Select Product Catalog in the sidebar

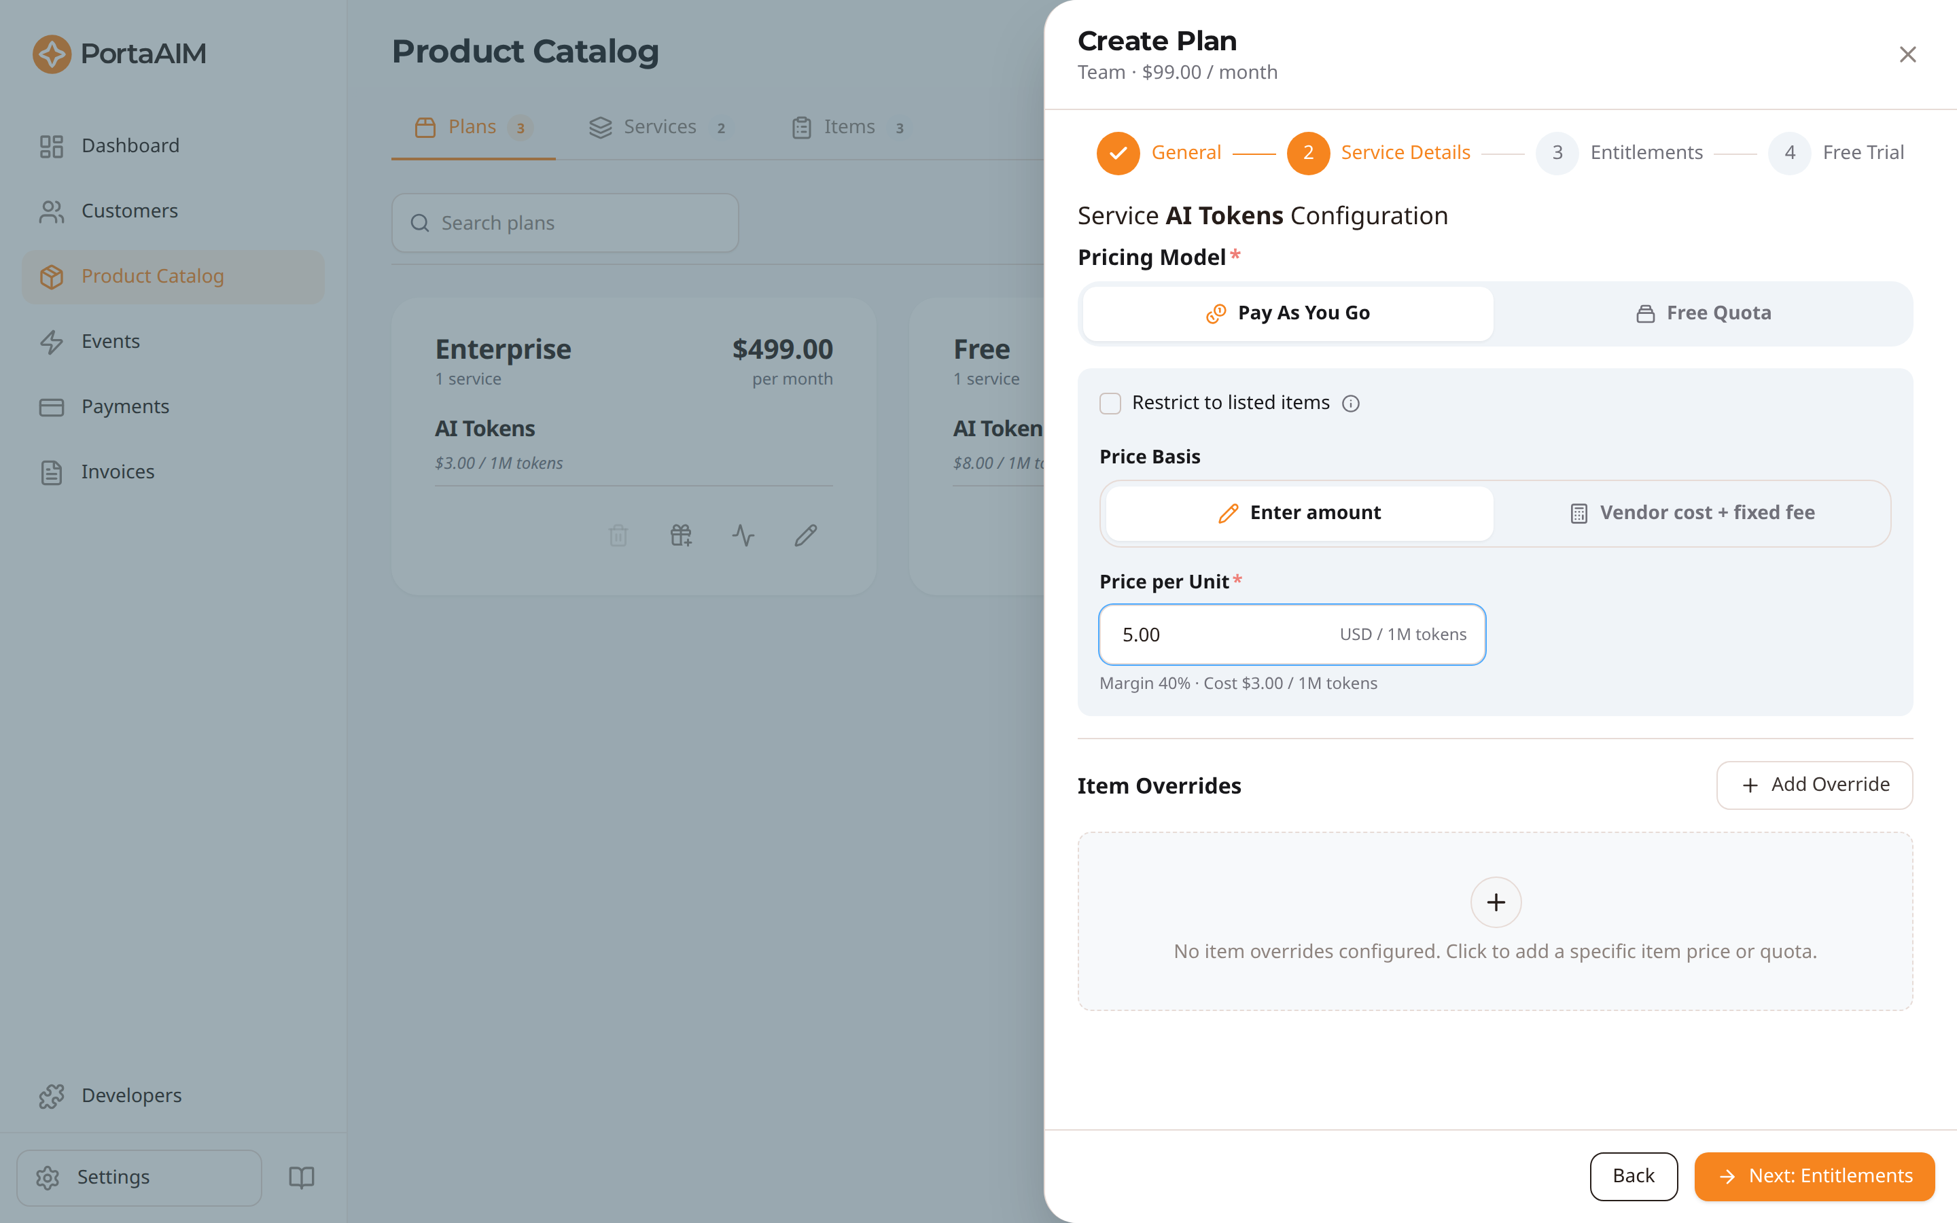[x=173, y=277]
